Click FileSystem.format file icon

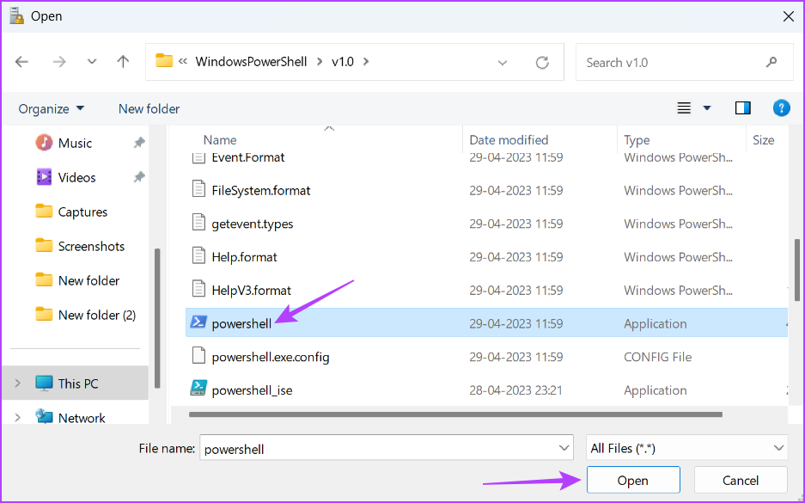pos(198,189)
